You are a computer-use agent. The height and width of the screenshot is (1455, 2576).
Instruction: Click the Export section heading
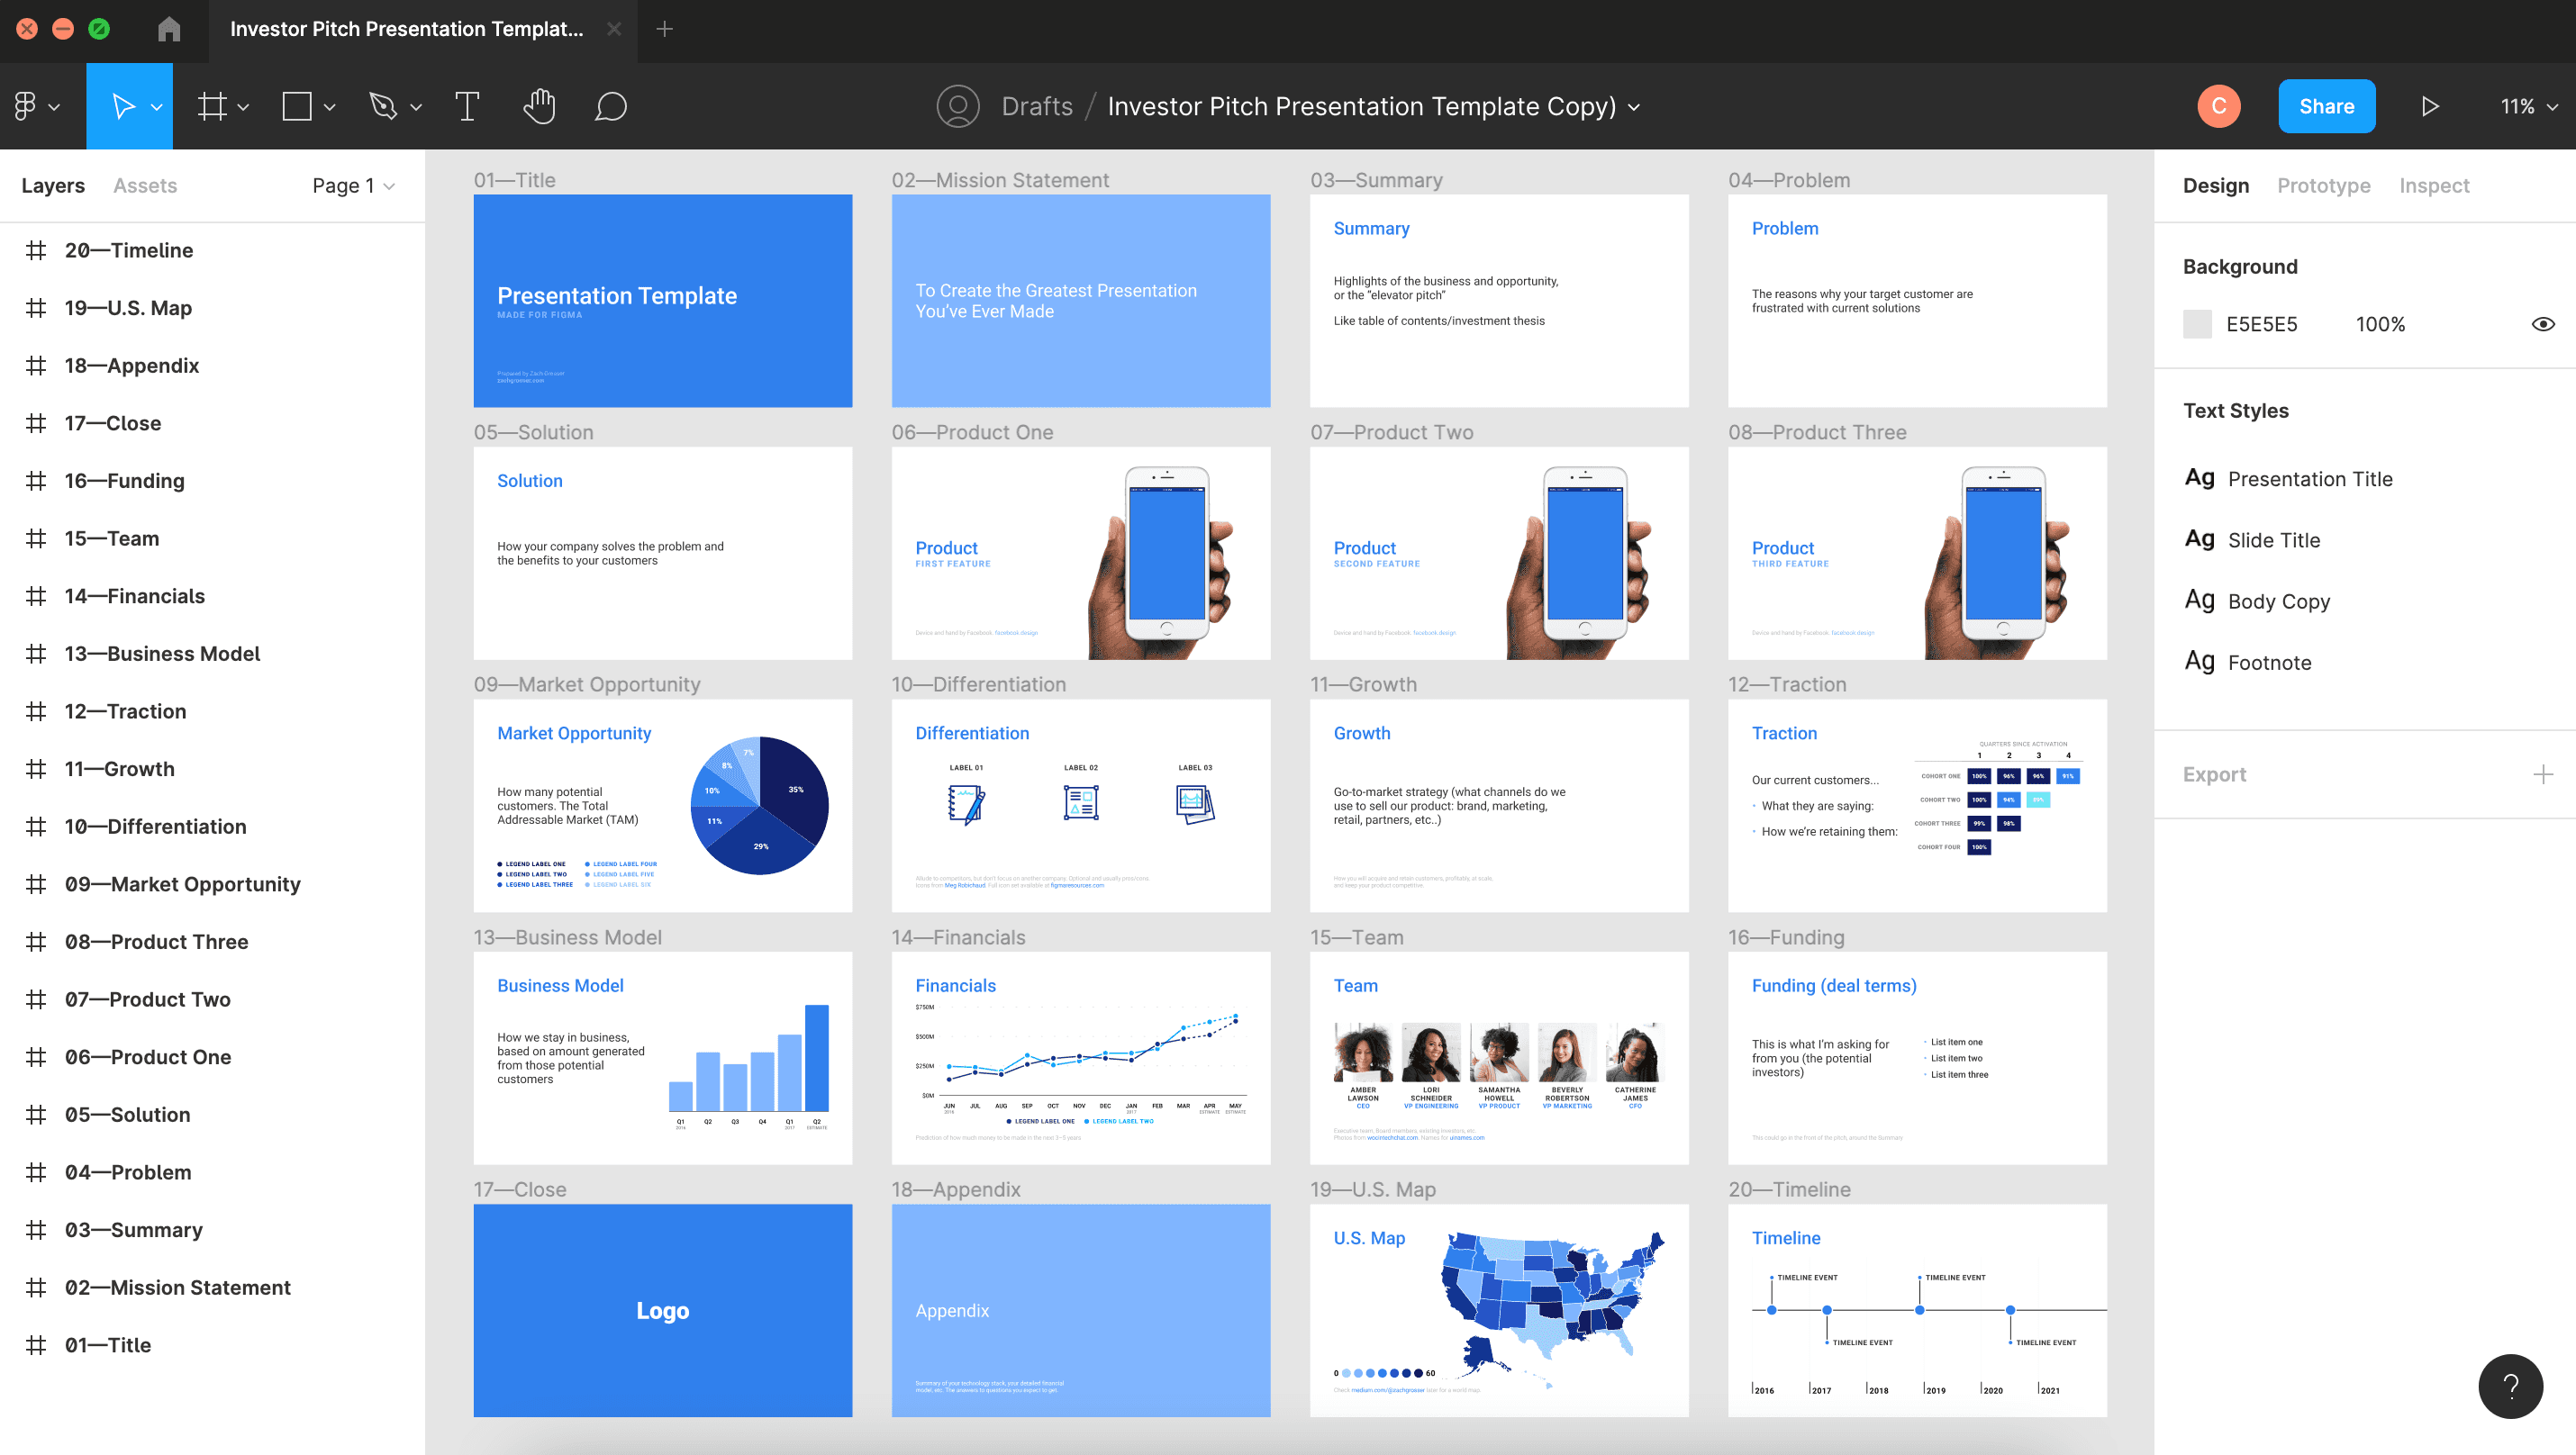[2214, 774]
